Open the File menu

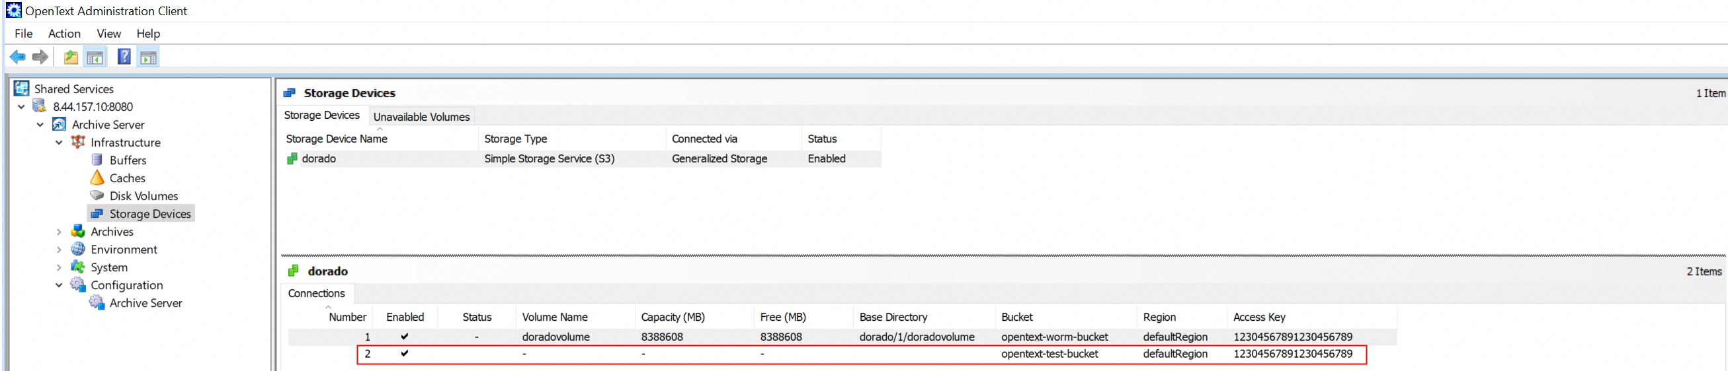(24, 34)
